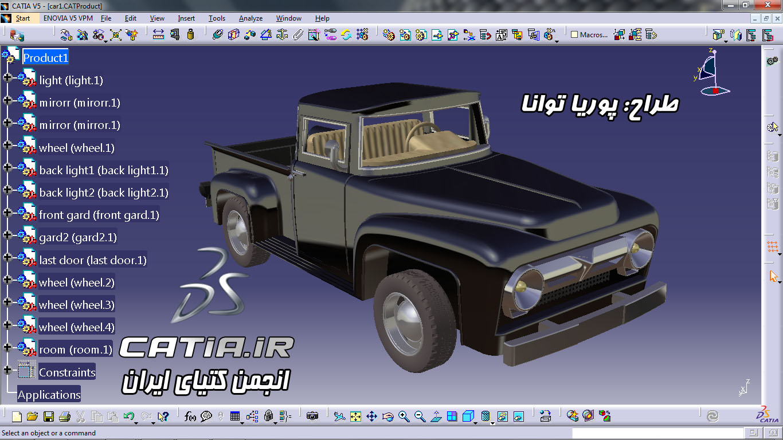Open the Window menu

click(289, 18)
